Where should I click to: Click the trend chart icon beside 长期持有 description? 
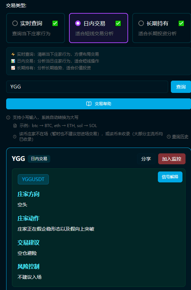(x=13, y=68)
